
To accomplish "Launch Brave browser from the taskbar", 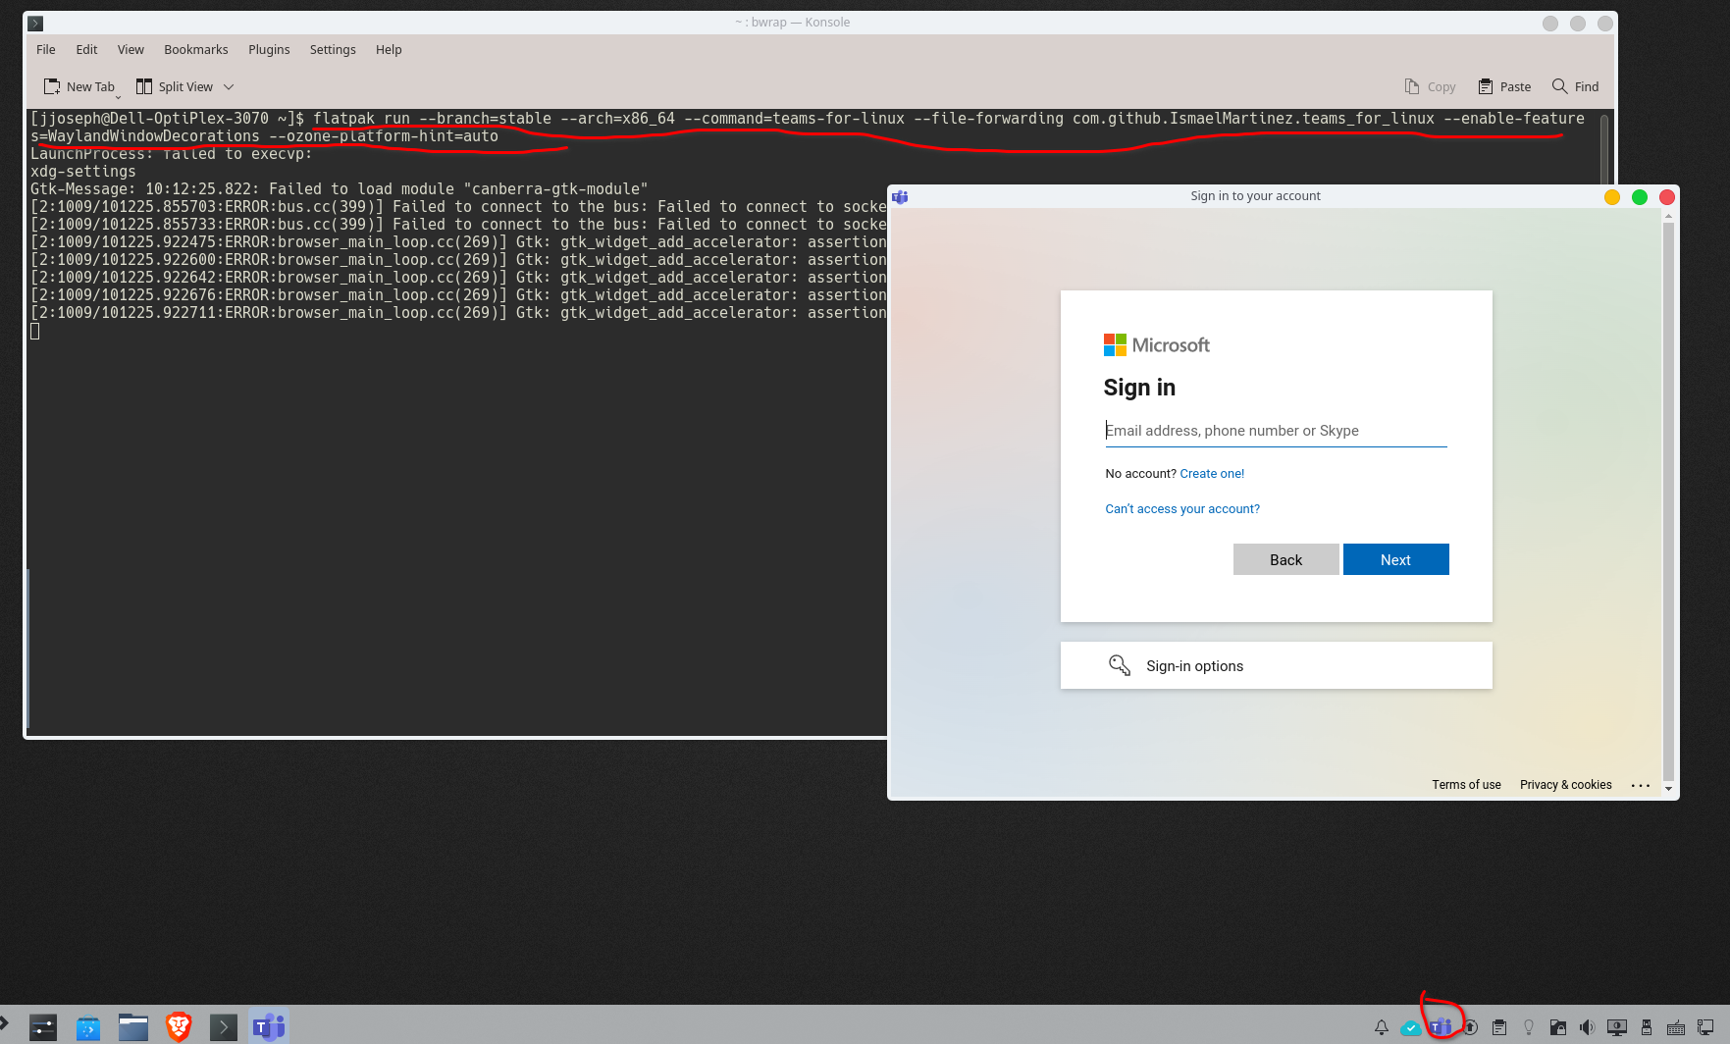I will [x=179, y=1026].
